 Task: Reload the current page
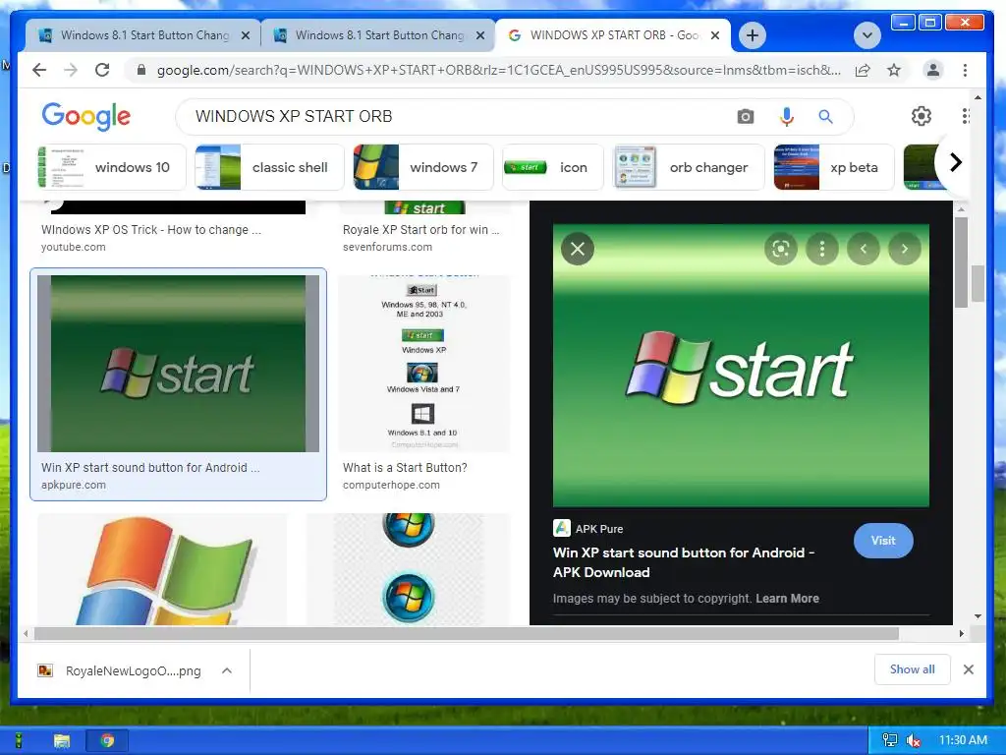pyautogui.click(x=102, y=70)
